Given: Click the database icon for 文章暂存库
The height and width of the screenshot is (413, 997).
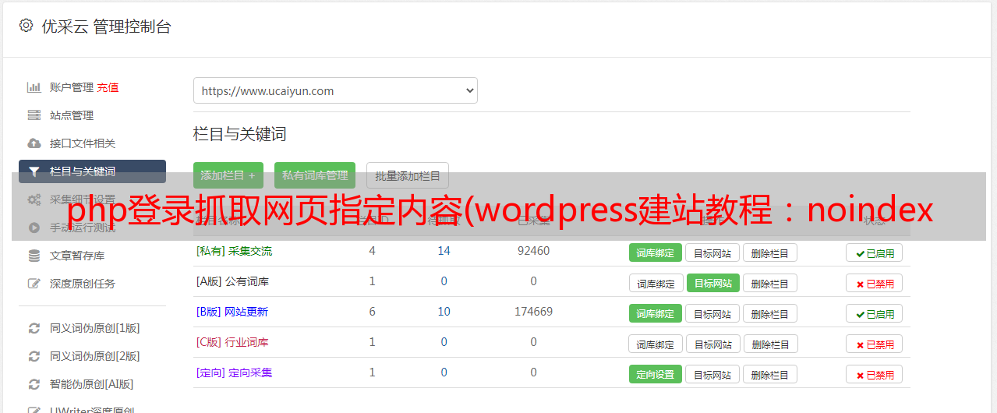Looking at the screenshot, I should point(34,256).
